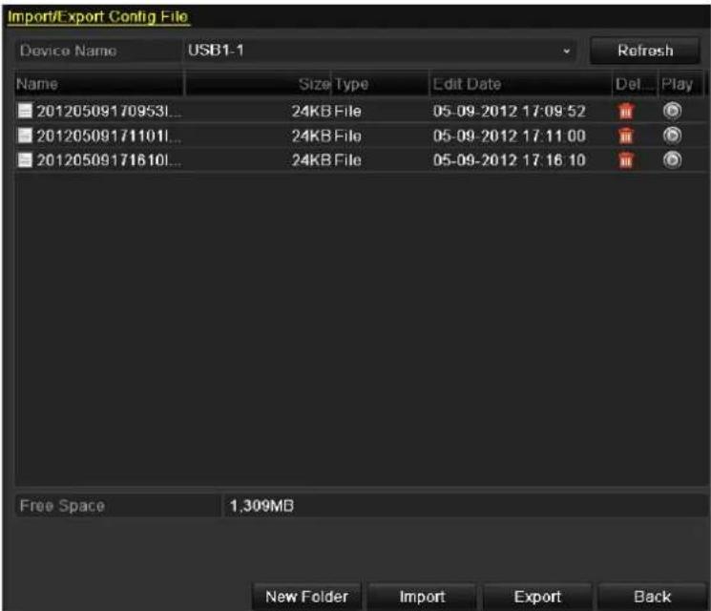The width and height of the screenshot is (711, 611).
Task: Sort by the Edit Date column header
Action: 520,84
